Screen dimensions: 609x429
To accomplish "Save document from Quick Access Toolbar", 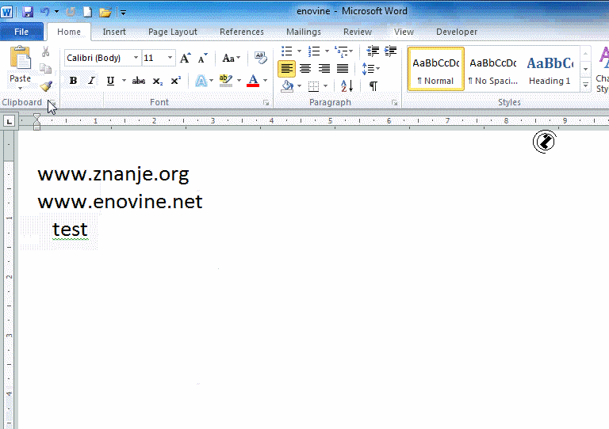I will 28,12.
